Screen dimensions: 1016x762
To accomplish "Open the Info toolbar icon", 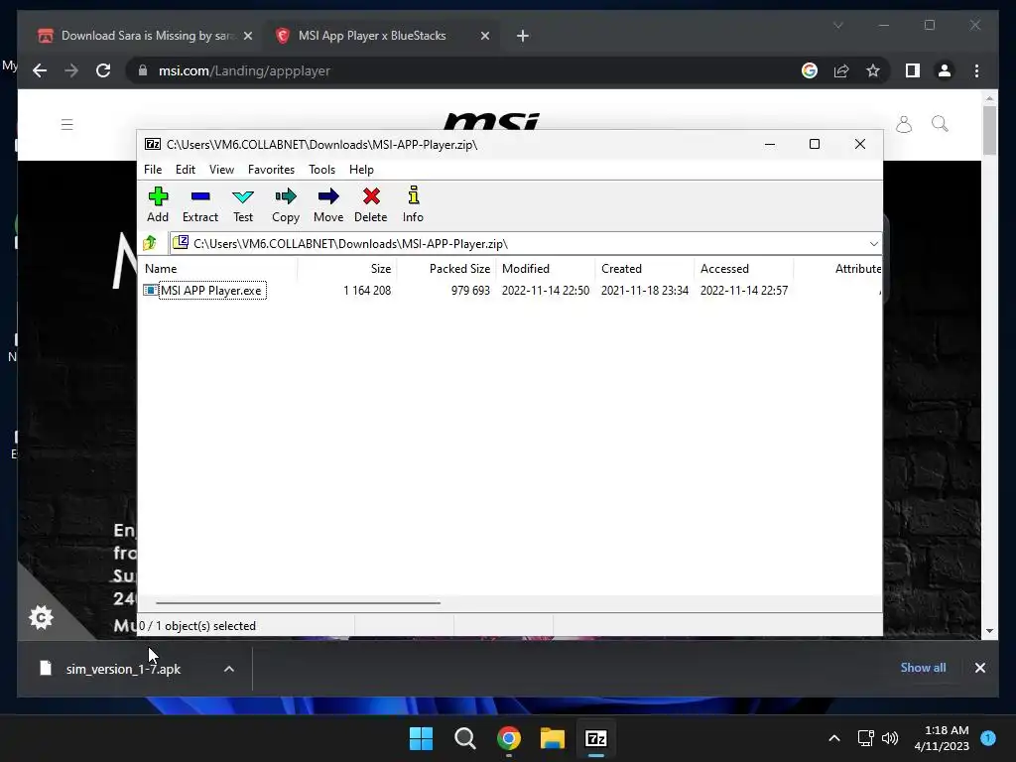I will click(413, 204).
